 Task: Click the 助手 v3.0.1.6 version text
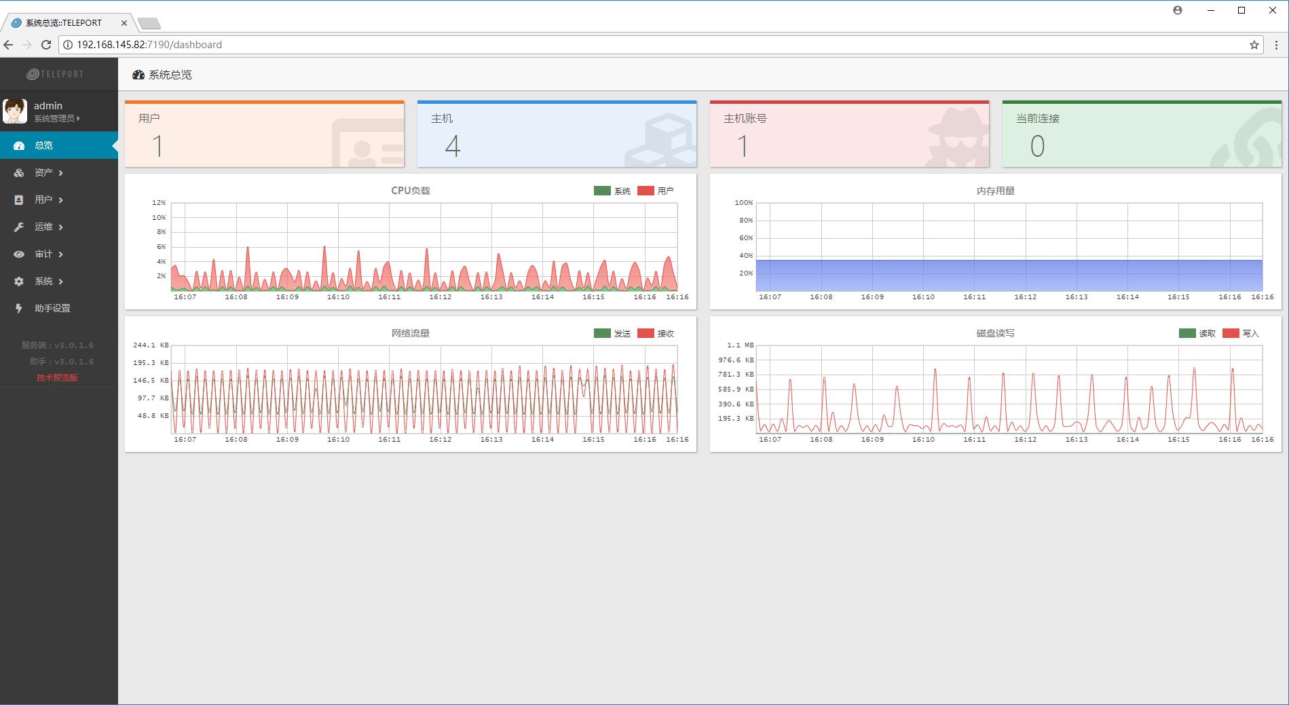[x=62, y=362]
